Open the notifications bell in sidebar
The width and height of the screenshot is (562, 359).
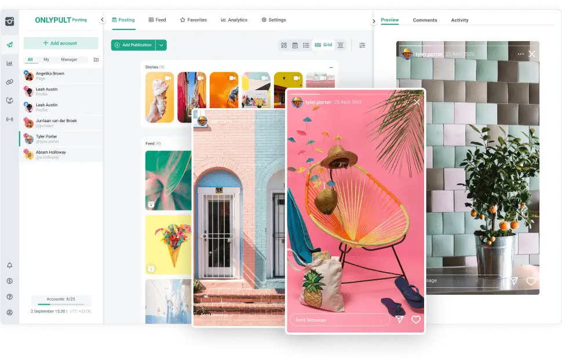[9, 265]
